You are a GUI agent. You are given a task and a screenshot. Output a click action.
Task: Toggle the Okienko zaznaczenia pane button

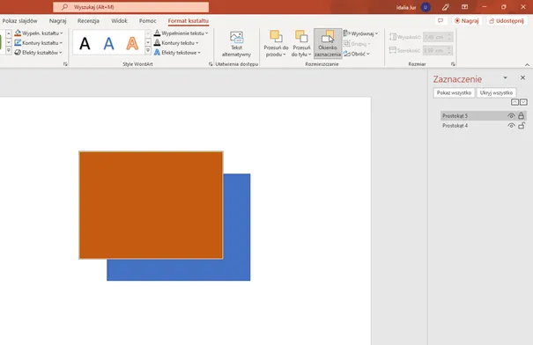pyautogui.click(x=328, y=43)
